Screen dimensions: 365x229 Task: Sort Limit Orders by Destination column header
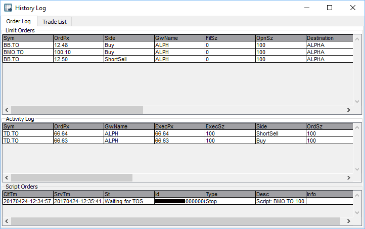329,38
